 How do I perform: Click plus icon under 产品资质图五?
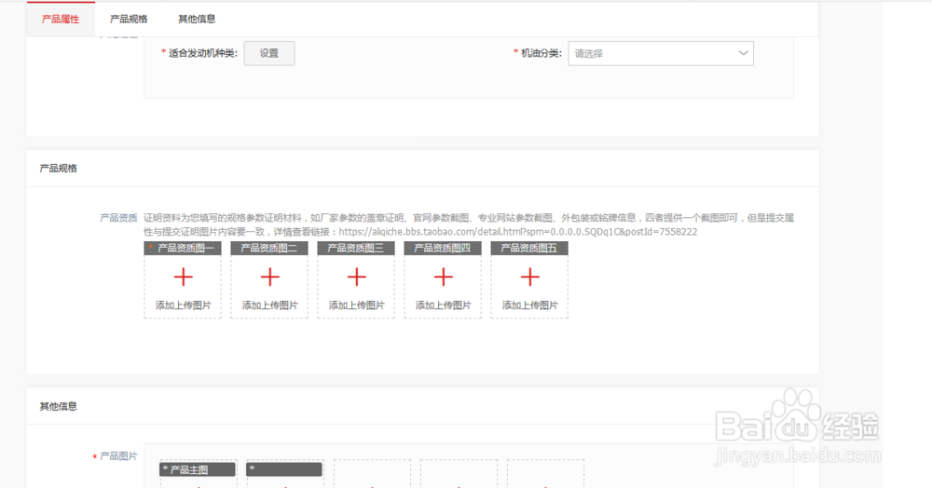530,278
